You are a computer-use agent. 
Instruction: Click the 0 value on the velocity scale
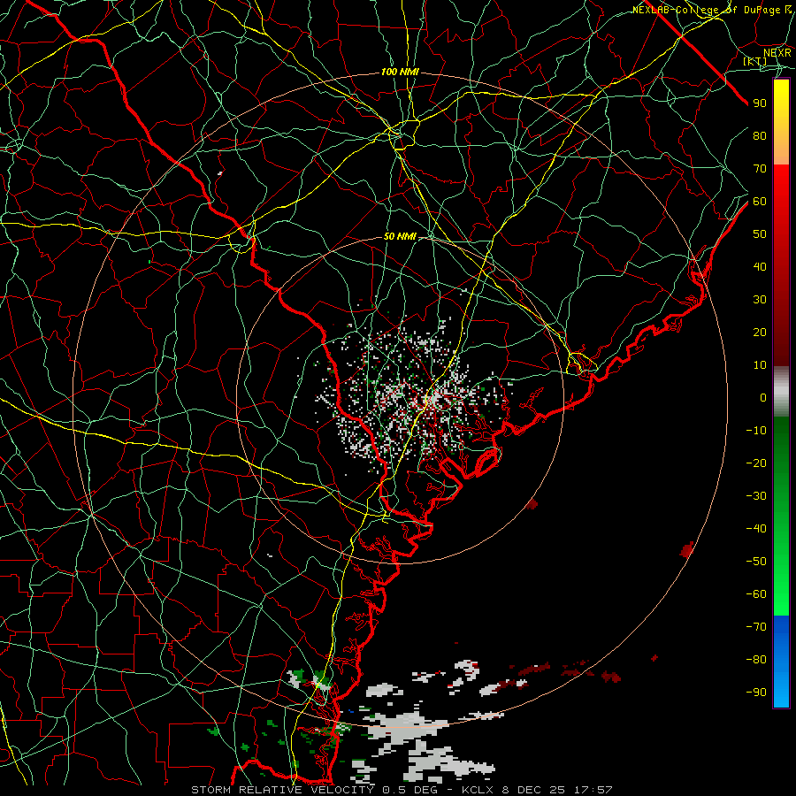[x=763, y=397]
